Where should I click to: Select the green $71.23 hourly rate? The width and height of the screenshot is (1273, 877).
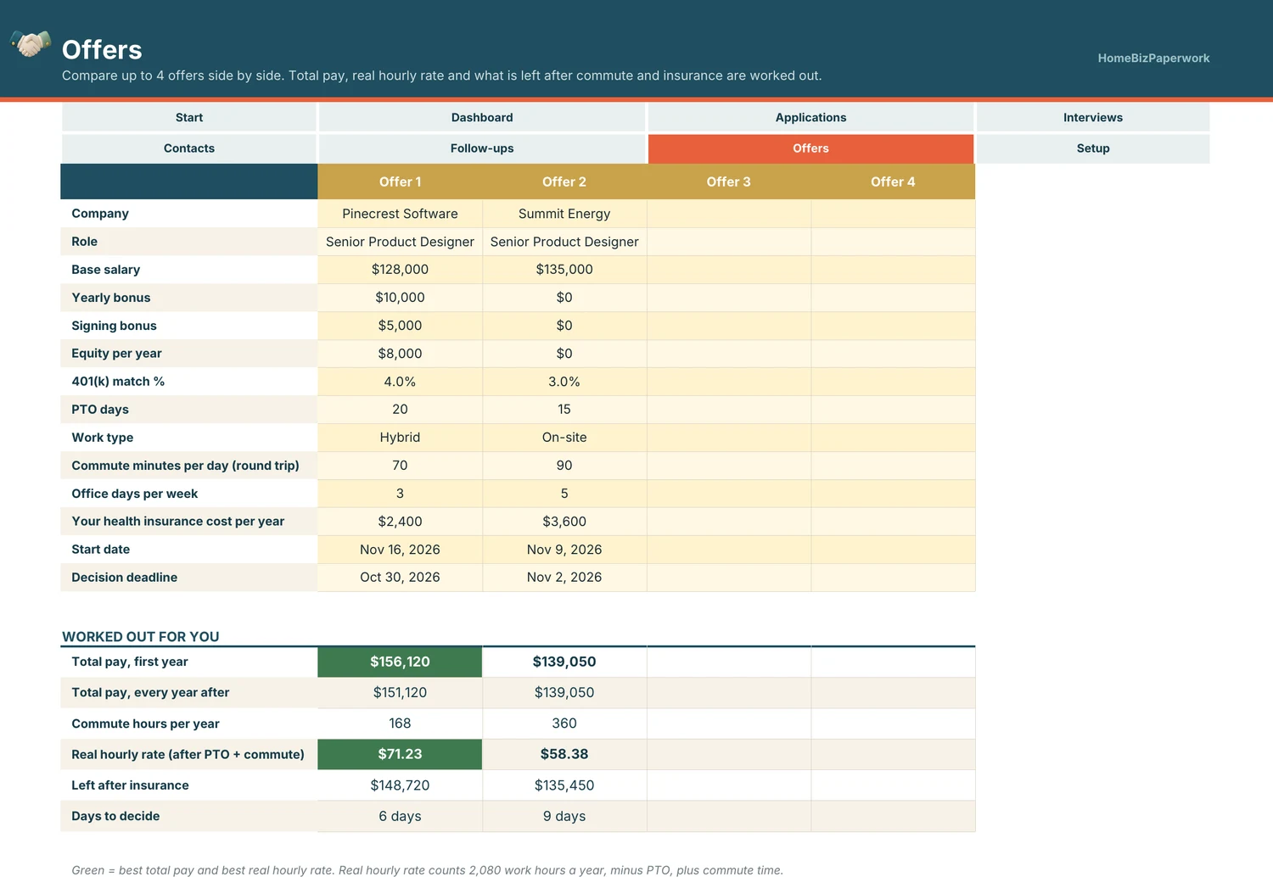(400, 754)
